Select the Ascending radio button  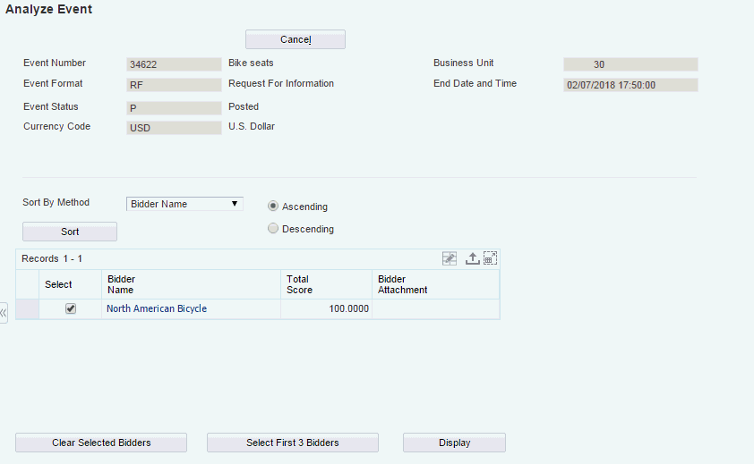click(x=272, y=206)
